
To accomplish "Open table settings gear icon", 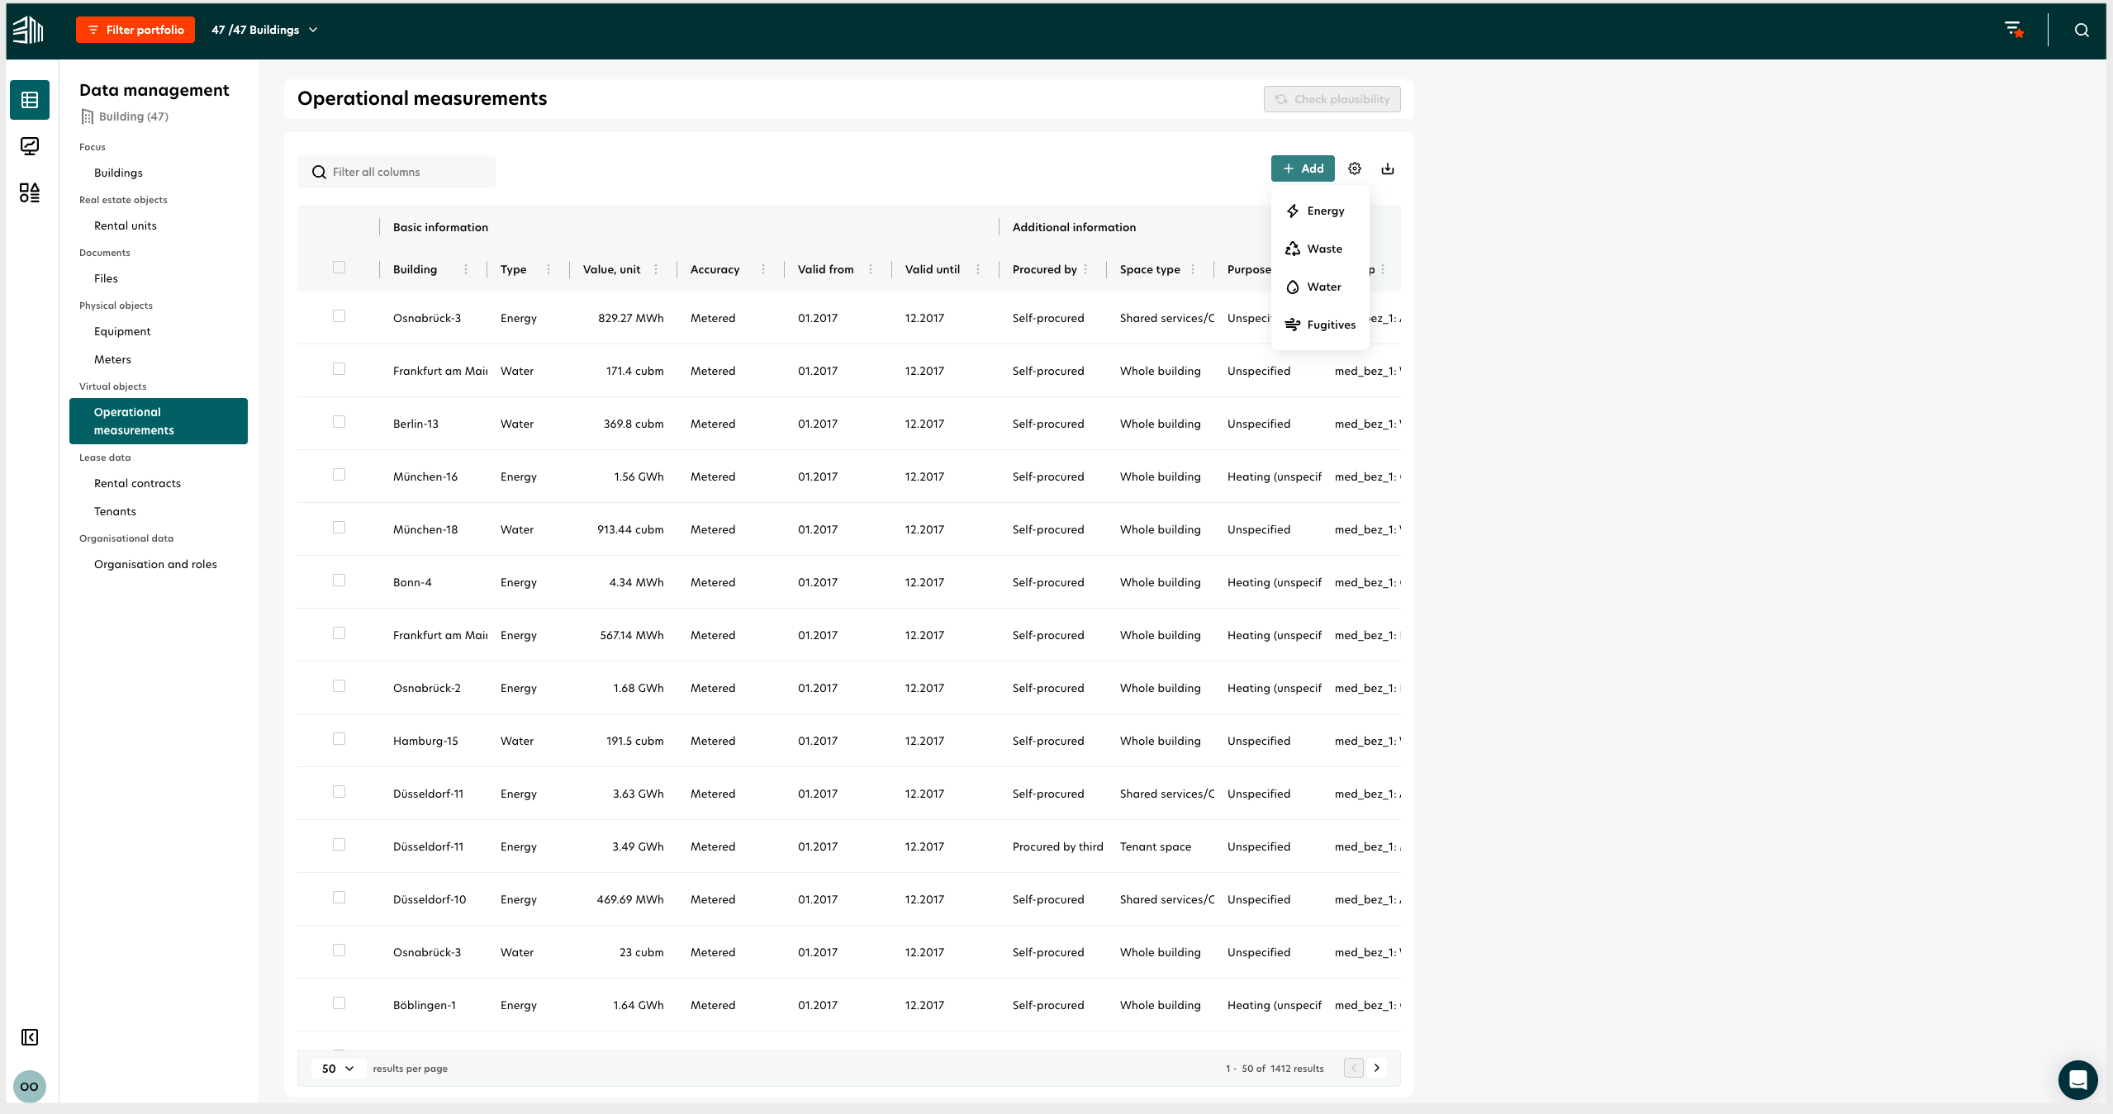I will 1355,168.
